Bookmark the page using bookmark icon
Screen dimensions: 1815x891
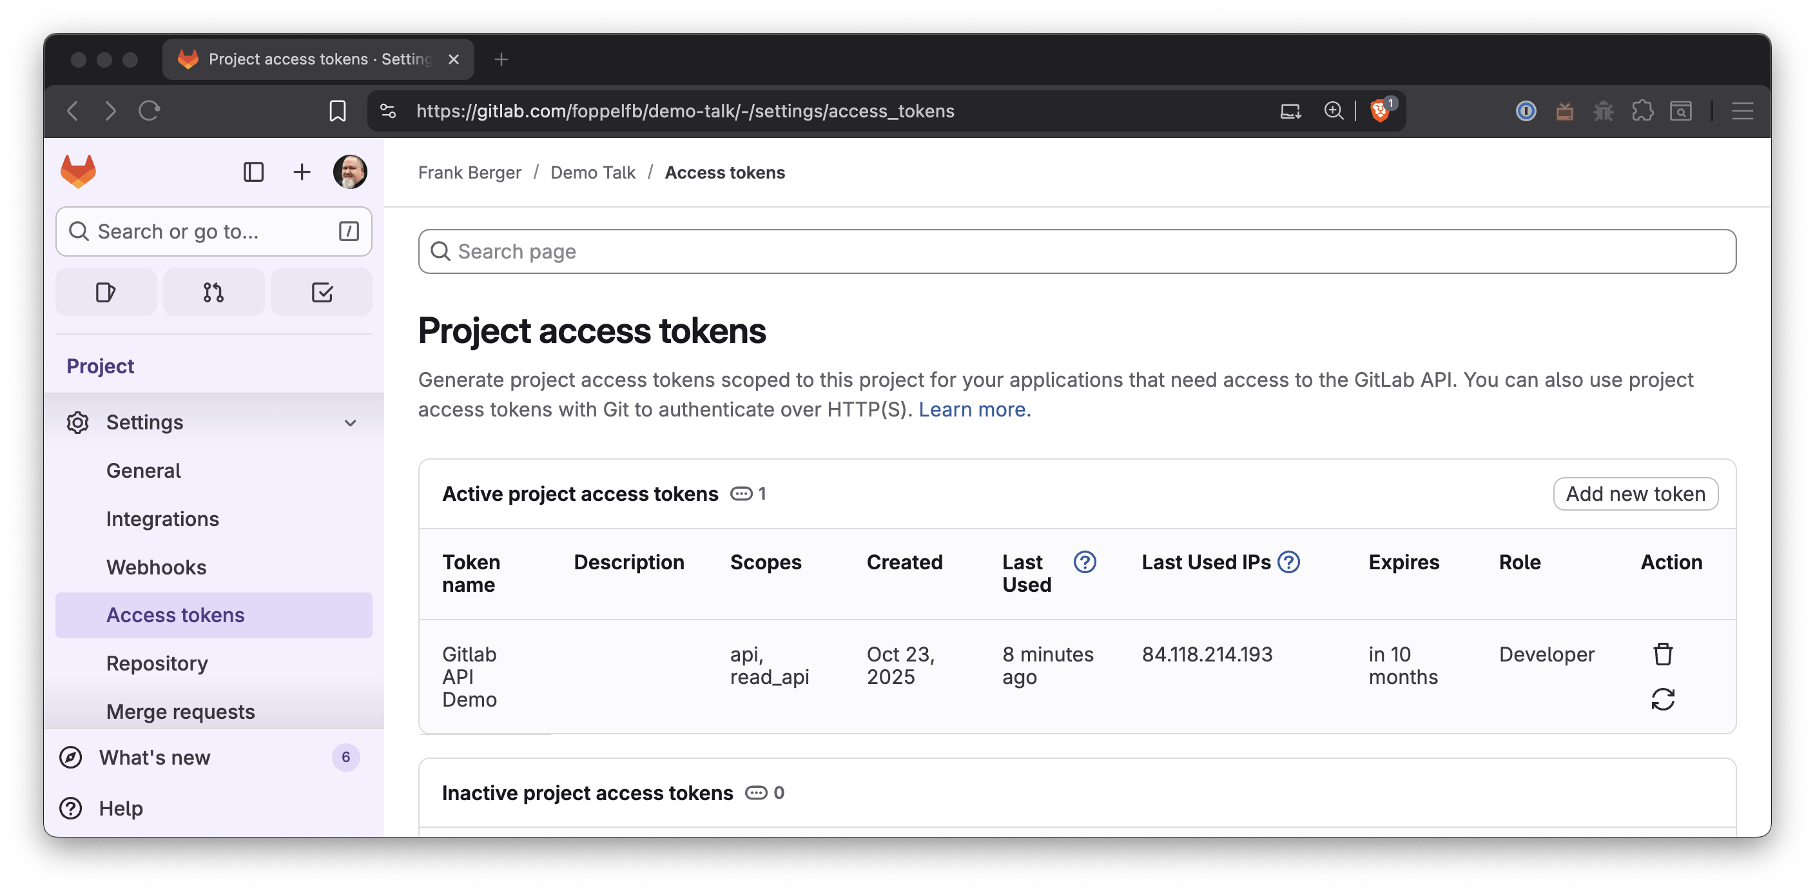click(338, 111)
